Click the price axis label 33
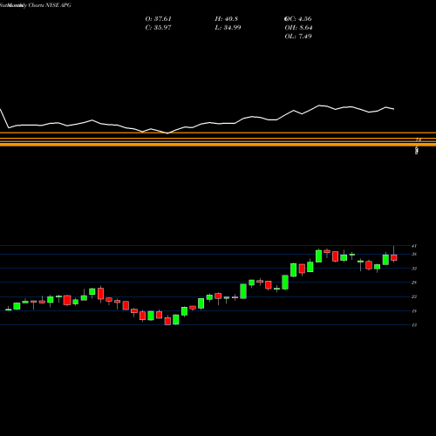 pyautogui.click(x=414, y=269)
